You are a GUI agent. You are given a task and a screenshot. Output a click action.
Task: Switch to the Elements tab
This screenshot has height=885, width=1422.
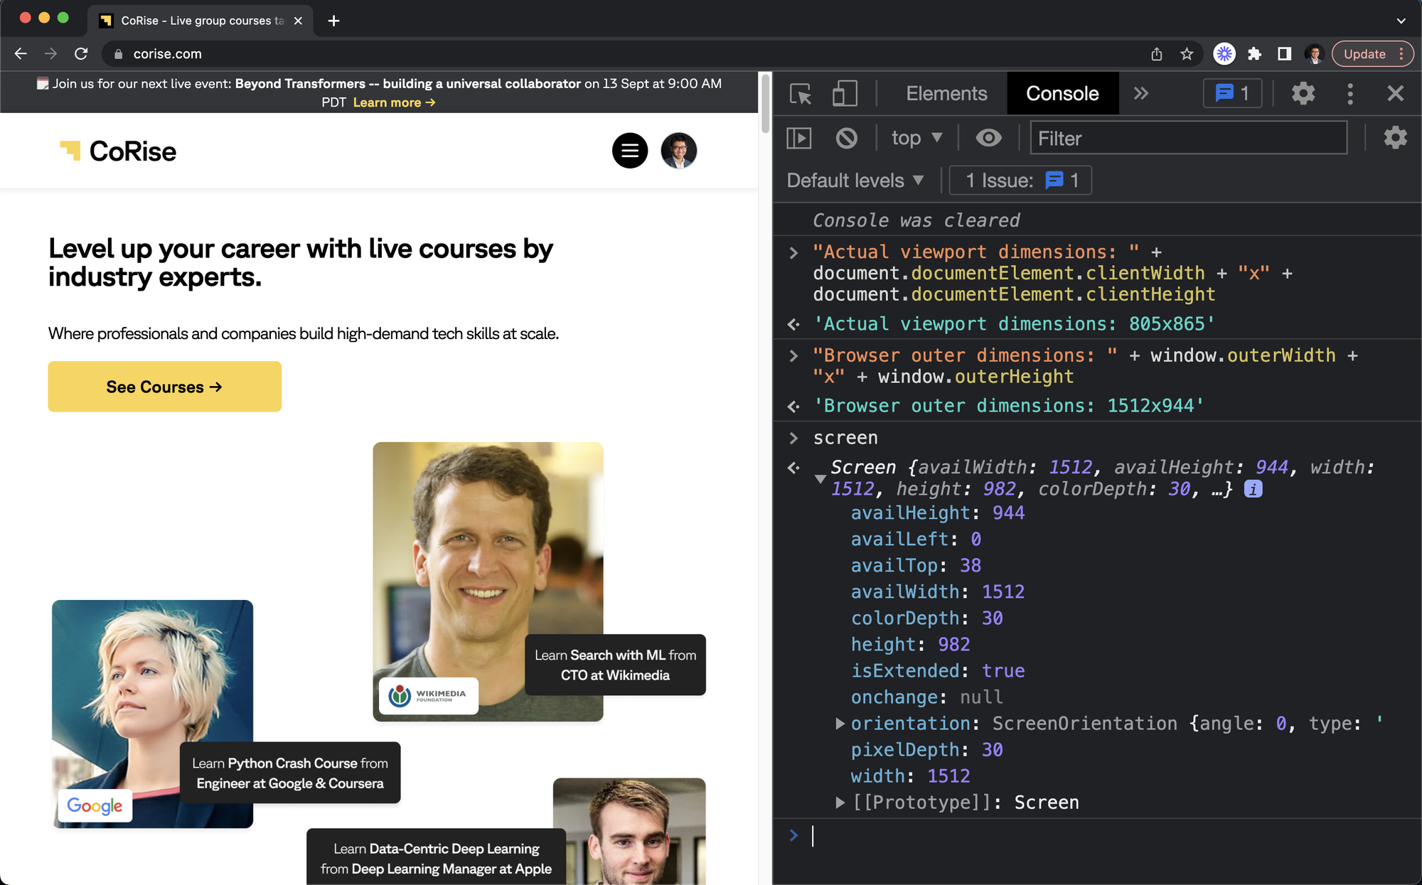click(x=946, y=94)
